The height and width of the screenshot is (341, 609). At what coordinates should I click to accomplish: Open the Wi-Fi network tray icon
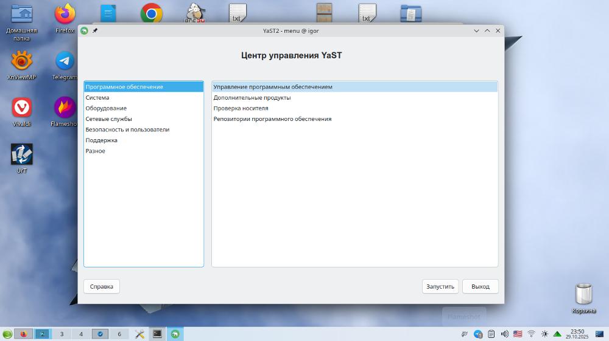pyautogui.click(x=531, y=334)
